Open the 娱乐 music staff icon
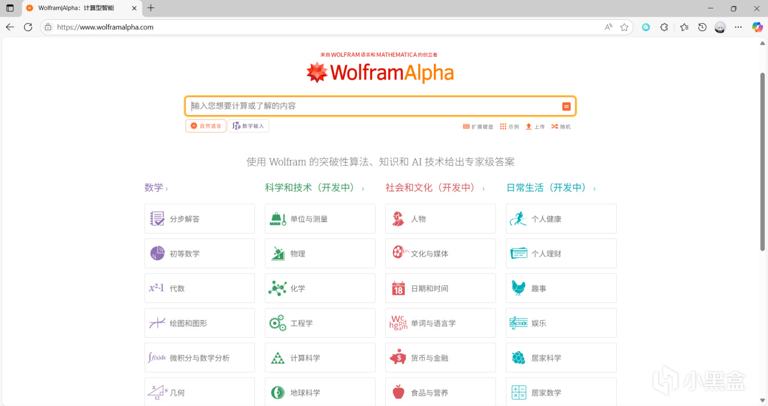Viewport: 768px width, 406px height. click(518, 323)
